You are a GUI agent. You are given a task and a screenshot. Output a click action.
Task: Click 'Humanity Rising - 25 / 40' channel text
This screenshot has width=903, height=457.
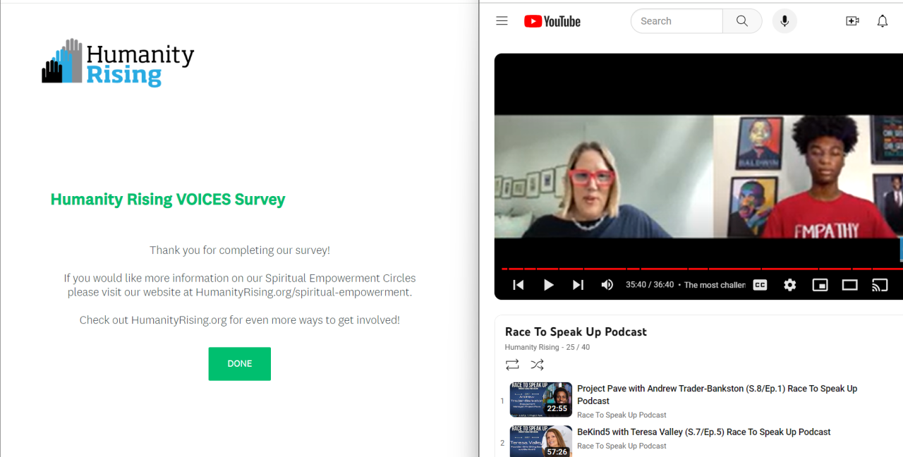547,347
